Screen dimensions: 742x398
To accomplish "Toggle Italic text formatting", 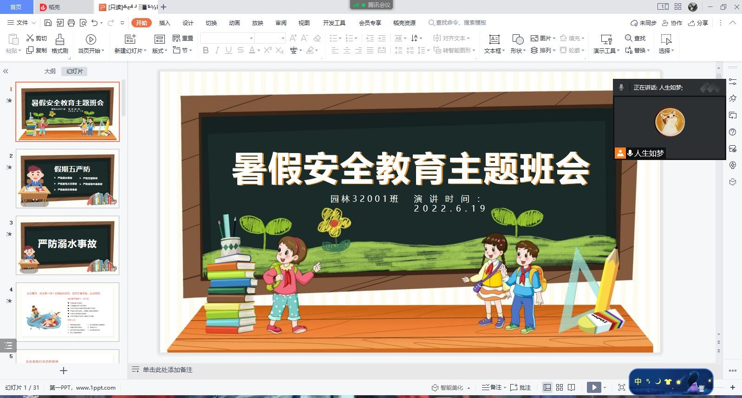I will pos(217,50).
